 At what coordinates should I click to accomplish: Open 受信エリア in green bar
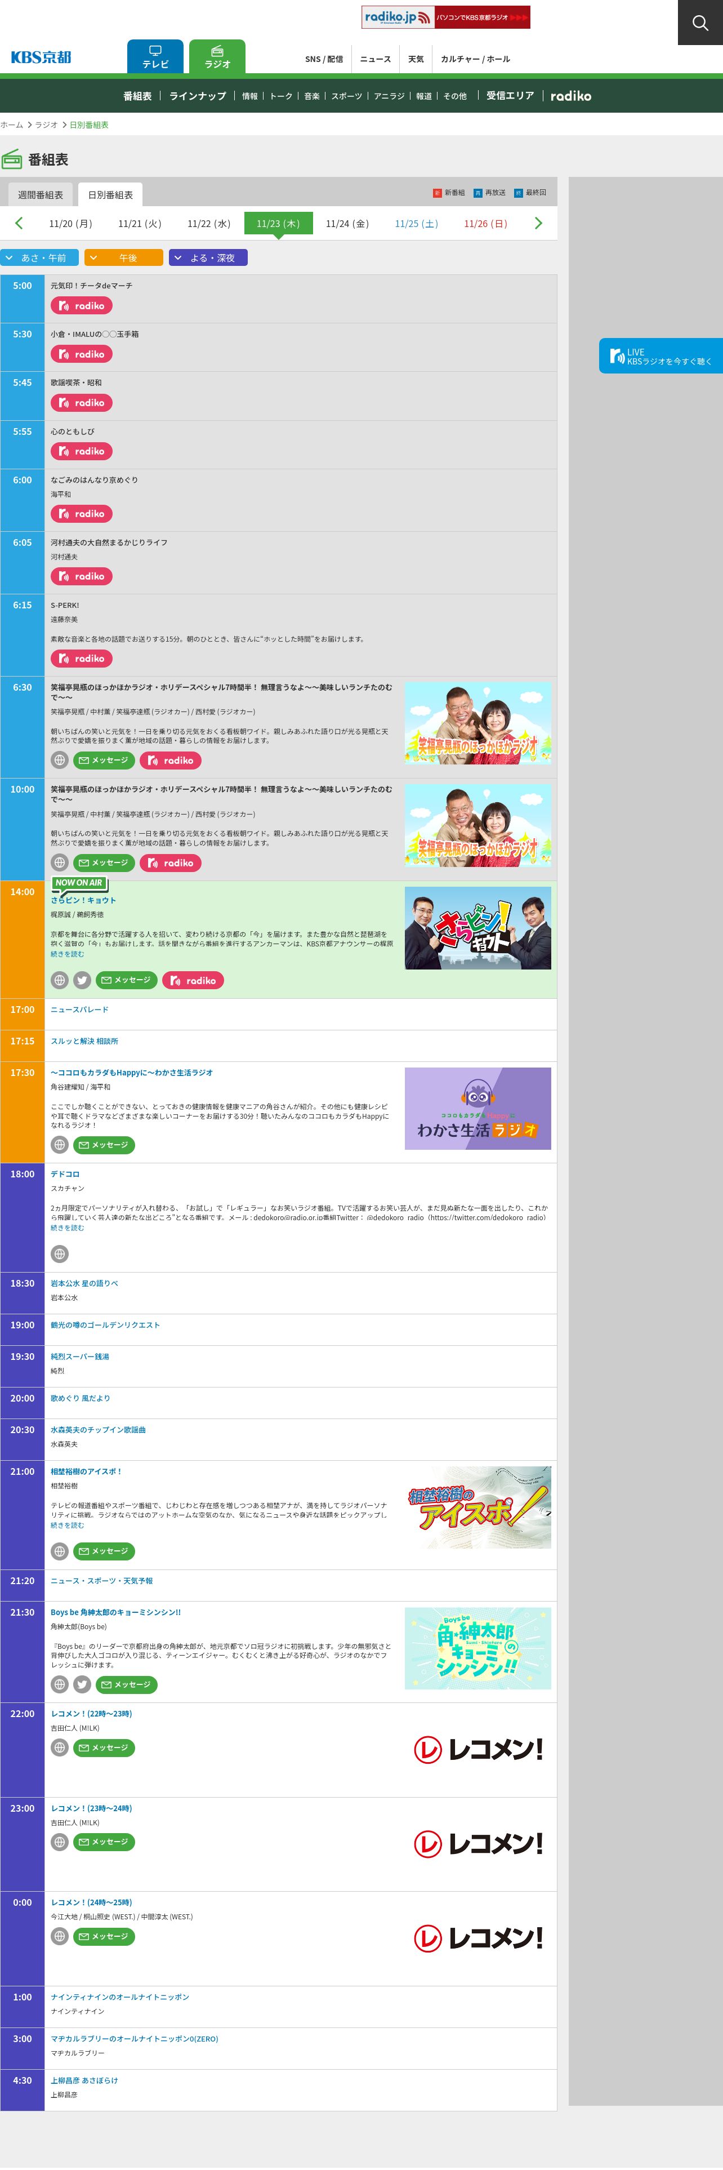(x=510, y=96)
